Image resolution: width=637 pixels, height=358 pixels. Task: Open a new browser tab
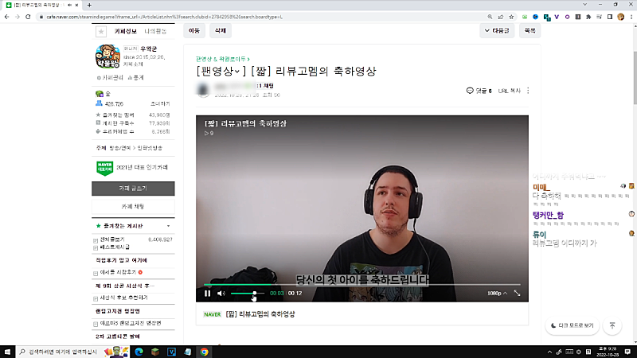tap(89, 5)
